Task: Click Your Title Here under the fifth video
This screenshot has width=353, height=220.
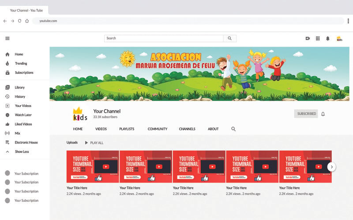Action: pyautogui.click(x=289, y=188)
